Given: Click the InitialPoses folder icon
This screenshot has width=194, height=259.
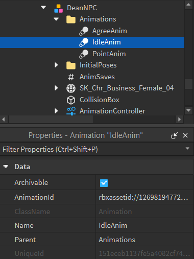Looking at the screenshot, I should 71,65.
